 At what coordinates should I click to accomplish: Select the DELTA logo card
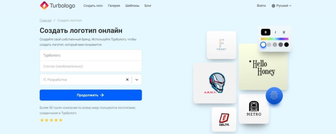click(224, 120)
